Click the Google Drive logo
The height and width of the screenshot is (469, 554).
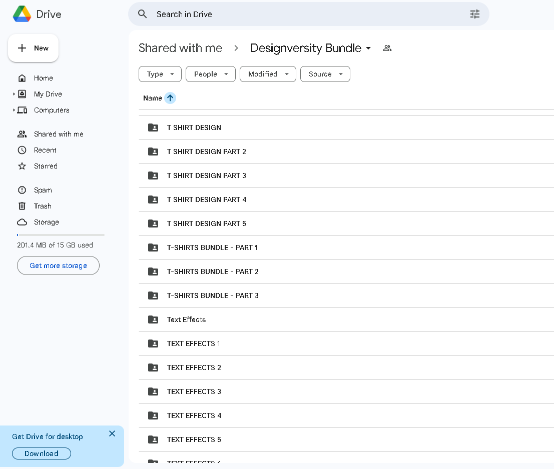(x=22, y=14)
